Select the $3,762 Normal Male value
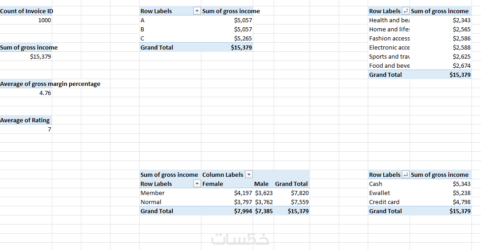Screen dimensions: 481x250 click(x=264, y=202)
